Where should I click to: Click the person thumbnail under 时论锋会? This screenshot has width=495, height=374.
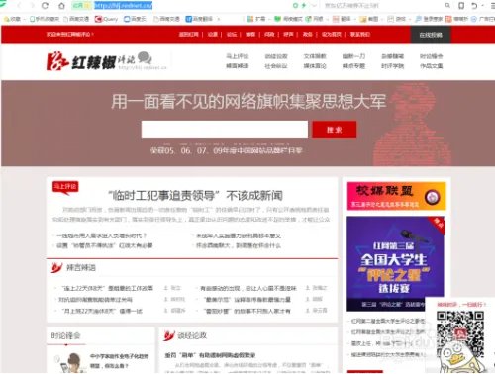[x=71, y=362]
